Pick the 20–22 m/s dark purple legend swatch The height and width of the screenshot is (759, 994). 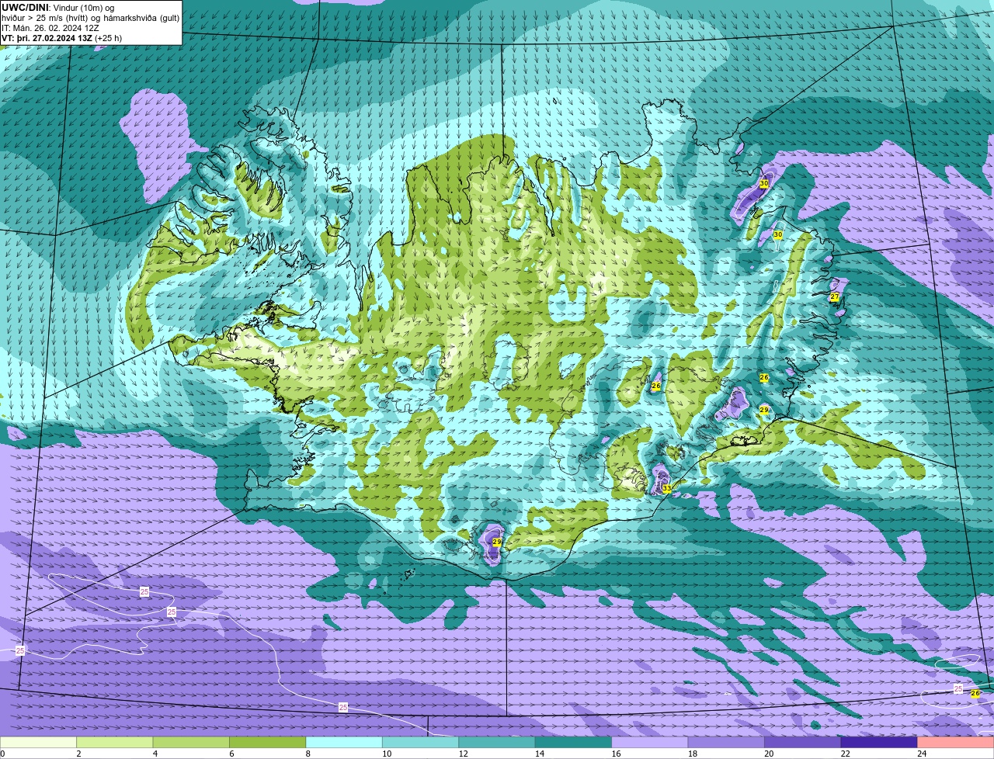point(803,743)
